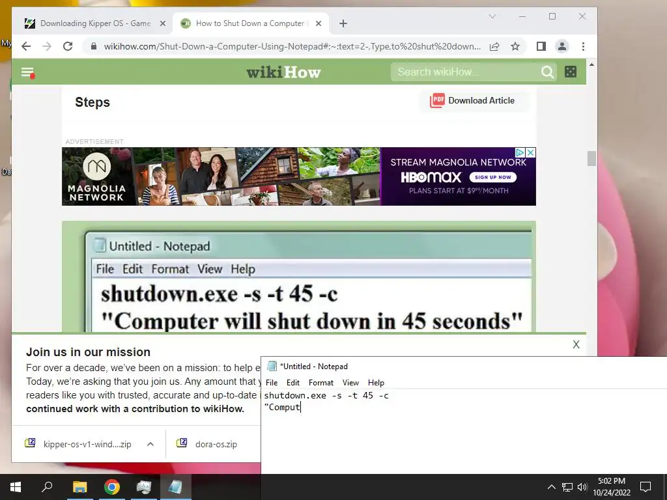The height and width of the screenshot is (500, 667).
Task: Open Chrome's side panel icon
Action: click(541, 46)
